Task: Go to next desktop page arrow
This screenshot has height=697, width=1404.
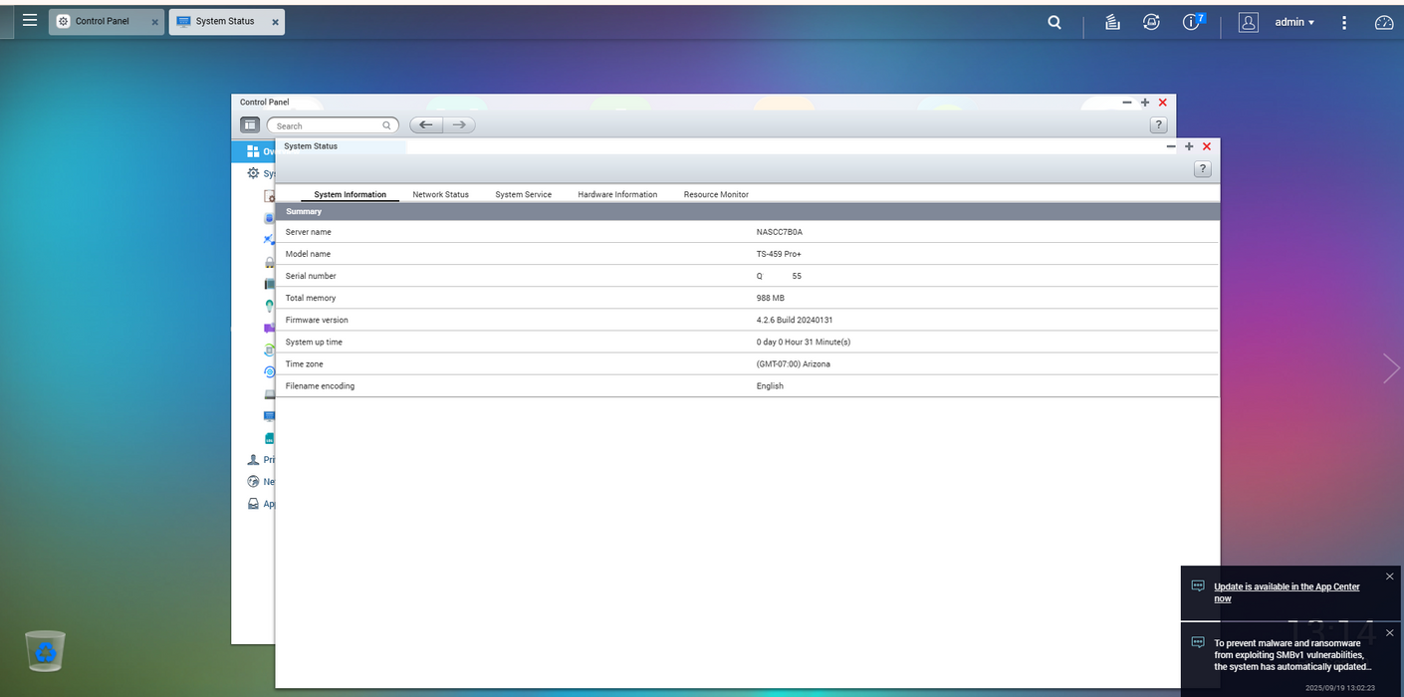Action: [1391, 368]
